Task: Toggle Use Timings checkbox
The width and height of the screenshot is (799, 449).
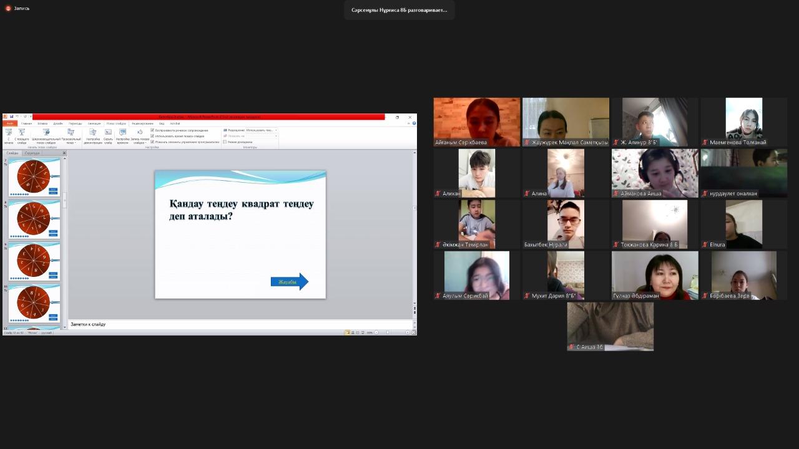Action: [x=152, y=136]
